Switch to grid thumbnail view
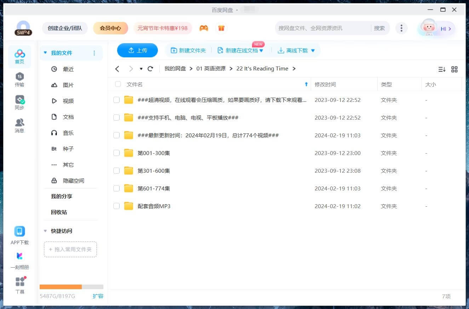 [x=454, y=69]
